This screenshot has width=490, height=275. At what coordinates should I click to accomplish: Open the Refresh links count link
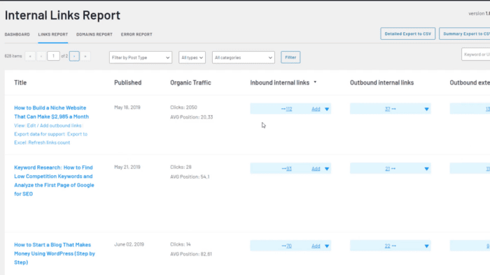coord(49,142)
